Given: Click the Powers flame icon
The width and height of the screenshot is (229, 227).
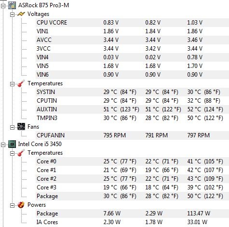Looking at the screenshot, I should (x=21, y=205).
